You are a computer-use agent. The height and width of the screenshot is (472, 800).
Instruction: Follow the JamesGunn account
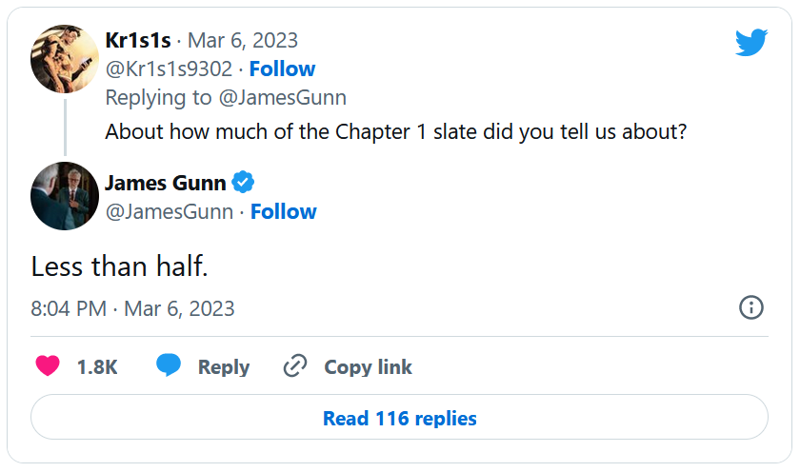(x=283, y=211)
